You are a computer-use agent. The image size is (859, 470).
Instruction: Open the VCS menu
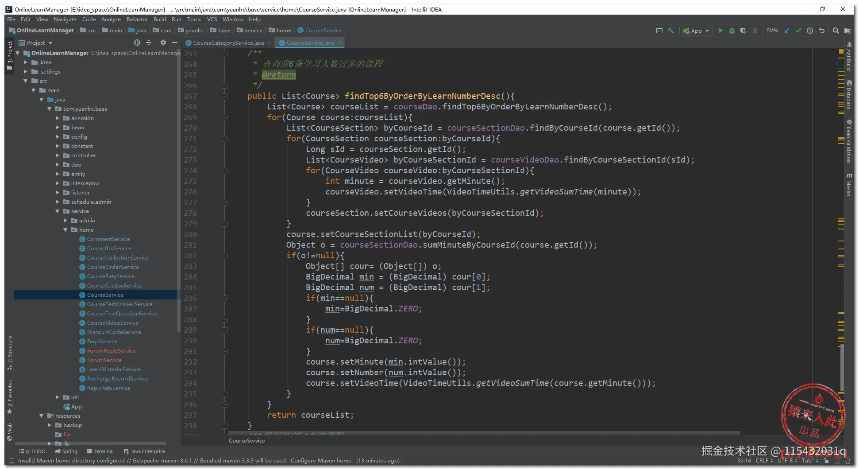click(x=212, y=19)
